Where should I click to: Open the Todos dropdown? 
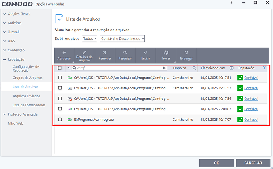point(89,38)
